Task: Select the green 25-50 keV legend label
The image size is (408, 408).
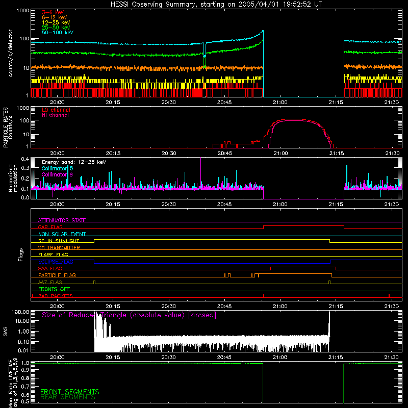Action: 56,28
